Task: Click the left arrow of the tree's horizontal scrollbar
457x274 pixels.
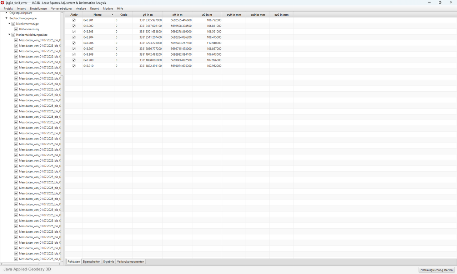Action: tap(2, 264)
